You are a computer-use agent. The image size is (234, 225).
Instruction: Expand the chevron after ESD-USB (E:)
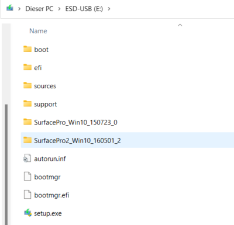(109, 9)
